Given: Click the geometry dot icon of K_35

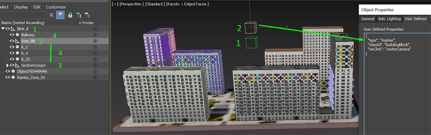Looking at the screenshot, I should tap(17, 59).
